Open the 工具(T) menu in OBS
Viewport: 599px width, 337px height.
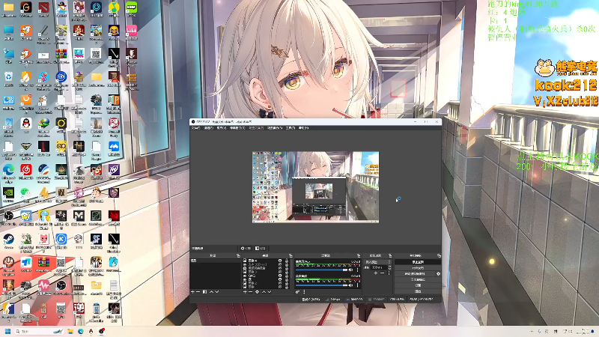click(291, 128)
